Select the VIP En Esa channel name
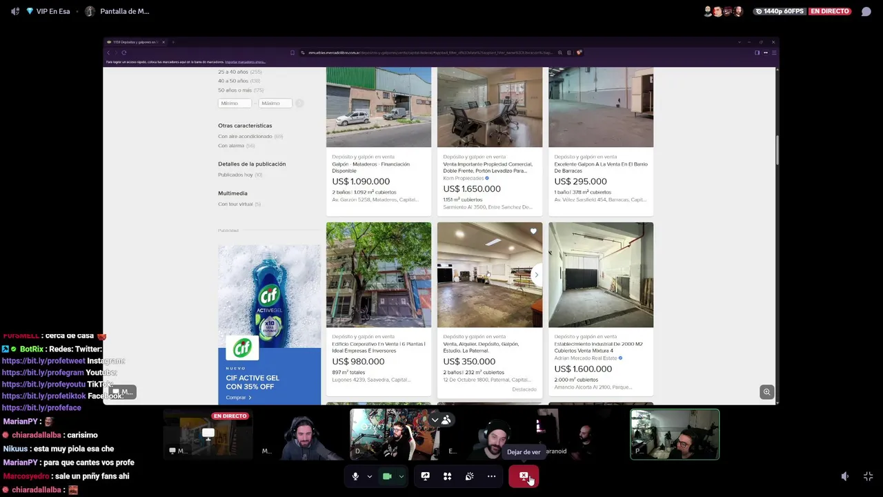This screenshot has height=497, width=883. click(52, 11)
